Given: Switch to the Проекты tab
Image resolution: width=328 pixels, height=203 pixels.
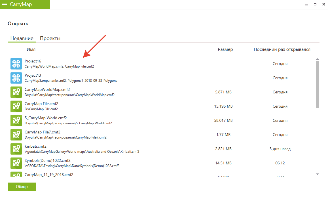Looking at the screenshot, I should [50, 38].
